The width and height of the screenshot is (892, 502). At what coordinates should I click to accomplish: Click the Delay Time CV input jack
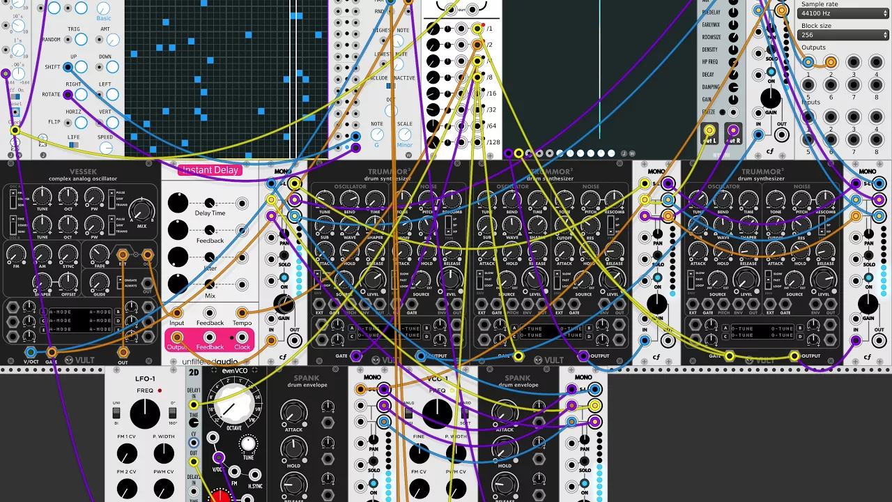(x=242, y=204)
